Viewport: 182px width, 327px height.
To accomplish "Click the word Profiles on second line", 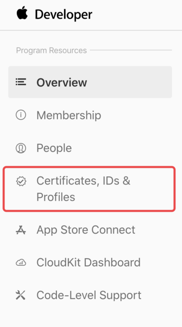I will tap(56, 197).
